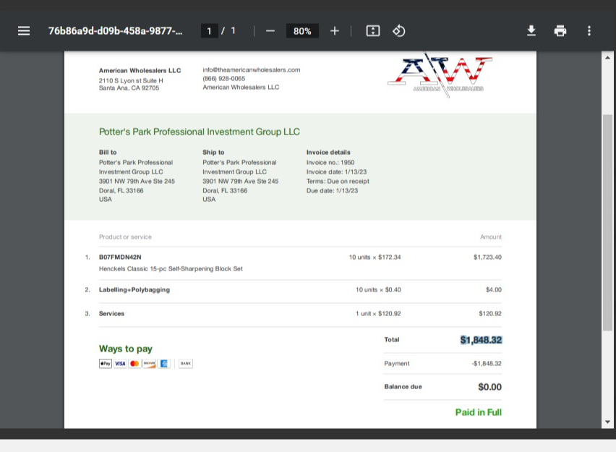Click the Visa card icon
The width and height of the screenshot is (616, 452).
click(120, 364)
